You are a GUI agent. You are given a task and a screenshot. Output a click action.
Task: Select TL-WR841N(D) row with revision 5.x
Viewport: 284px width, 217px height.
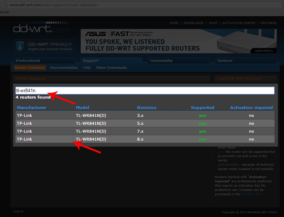pyautogui.click(x=145, y=123)
